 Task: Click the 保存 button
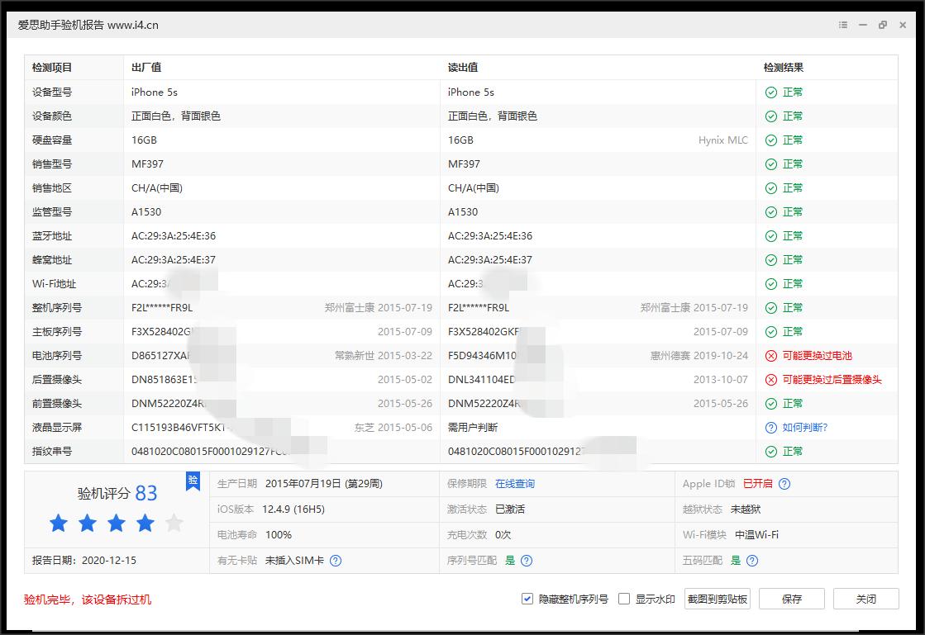791,598
